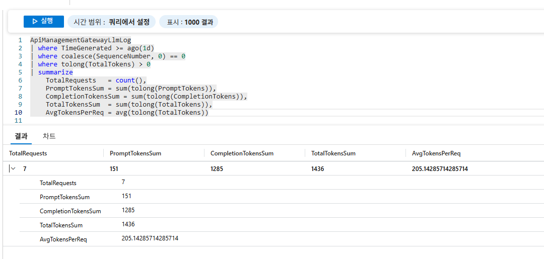
Task: Select the AvgTokensPerReq column header
Action: click(436, 153)
